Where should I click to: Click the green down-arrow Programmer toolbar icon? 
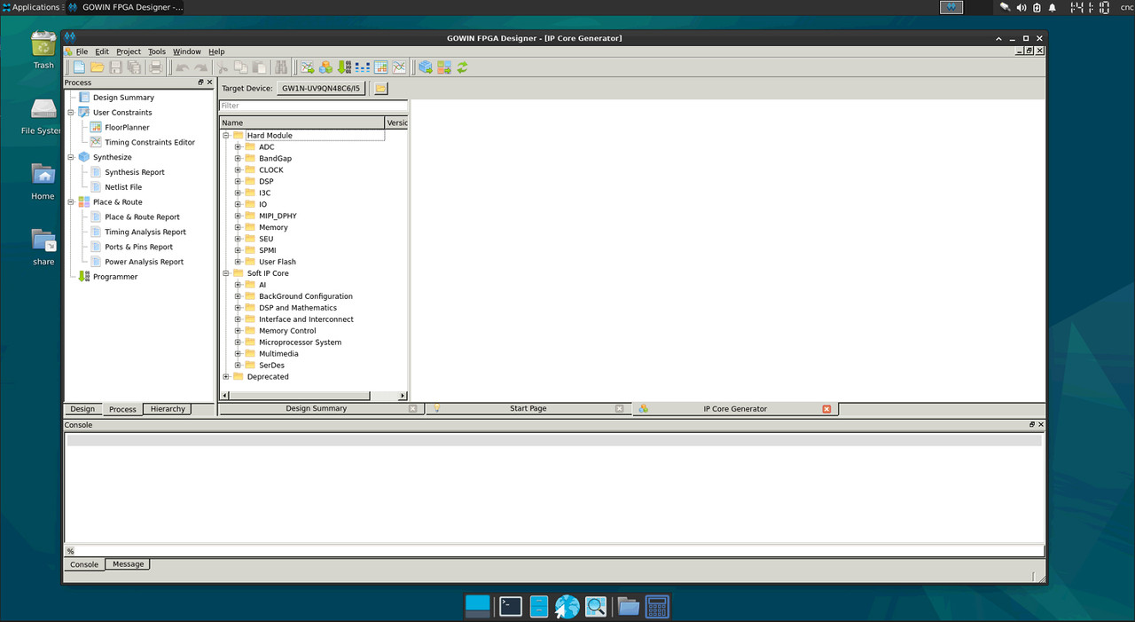click(x=344, y=67)
